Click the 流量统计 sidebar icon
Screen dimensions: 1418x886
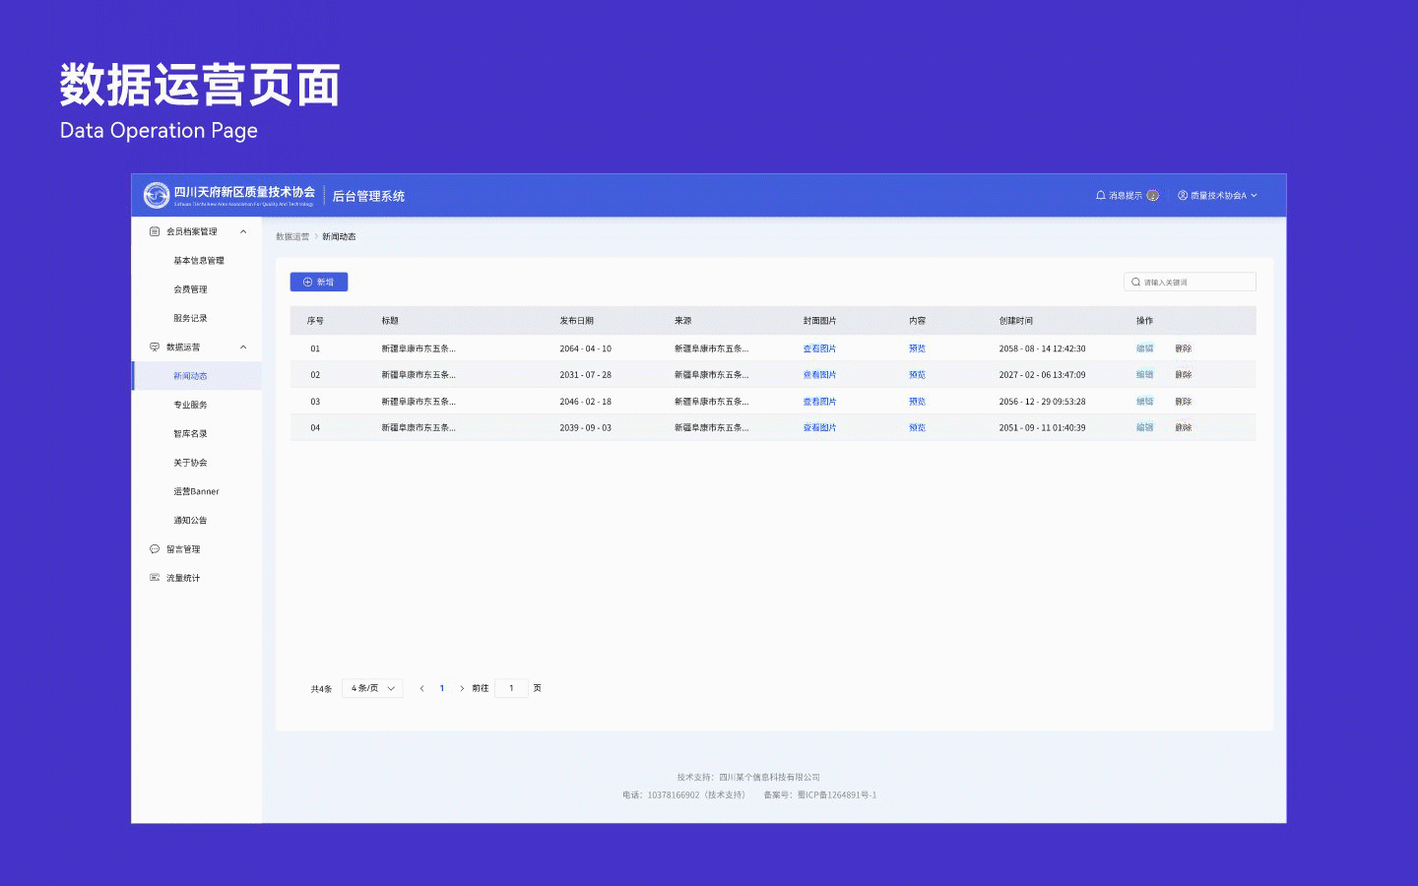tap(155, 578)
